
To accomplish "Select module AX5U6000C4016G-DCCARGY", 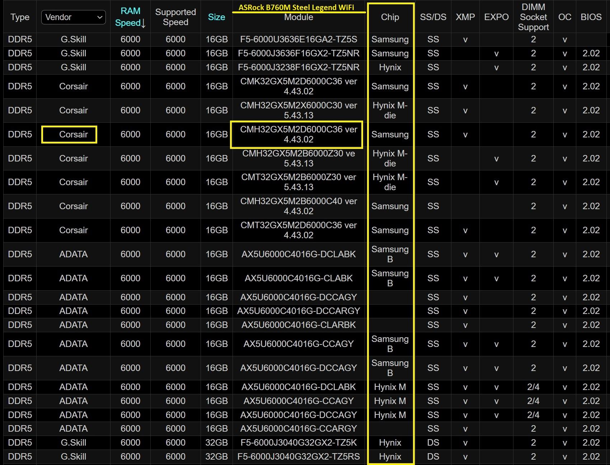I will [x=299, y=311].
